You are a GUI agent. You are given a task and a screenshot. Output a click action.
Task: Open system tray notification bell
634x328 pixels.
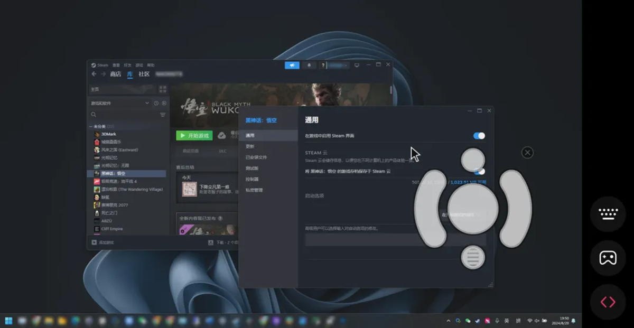574,321
